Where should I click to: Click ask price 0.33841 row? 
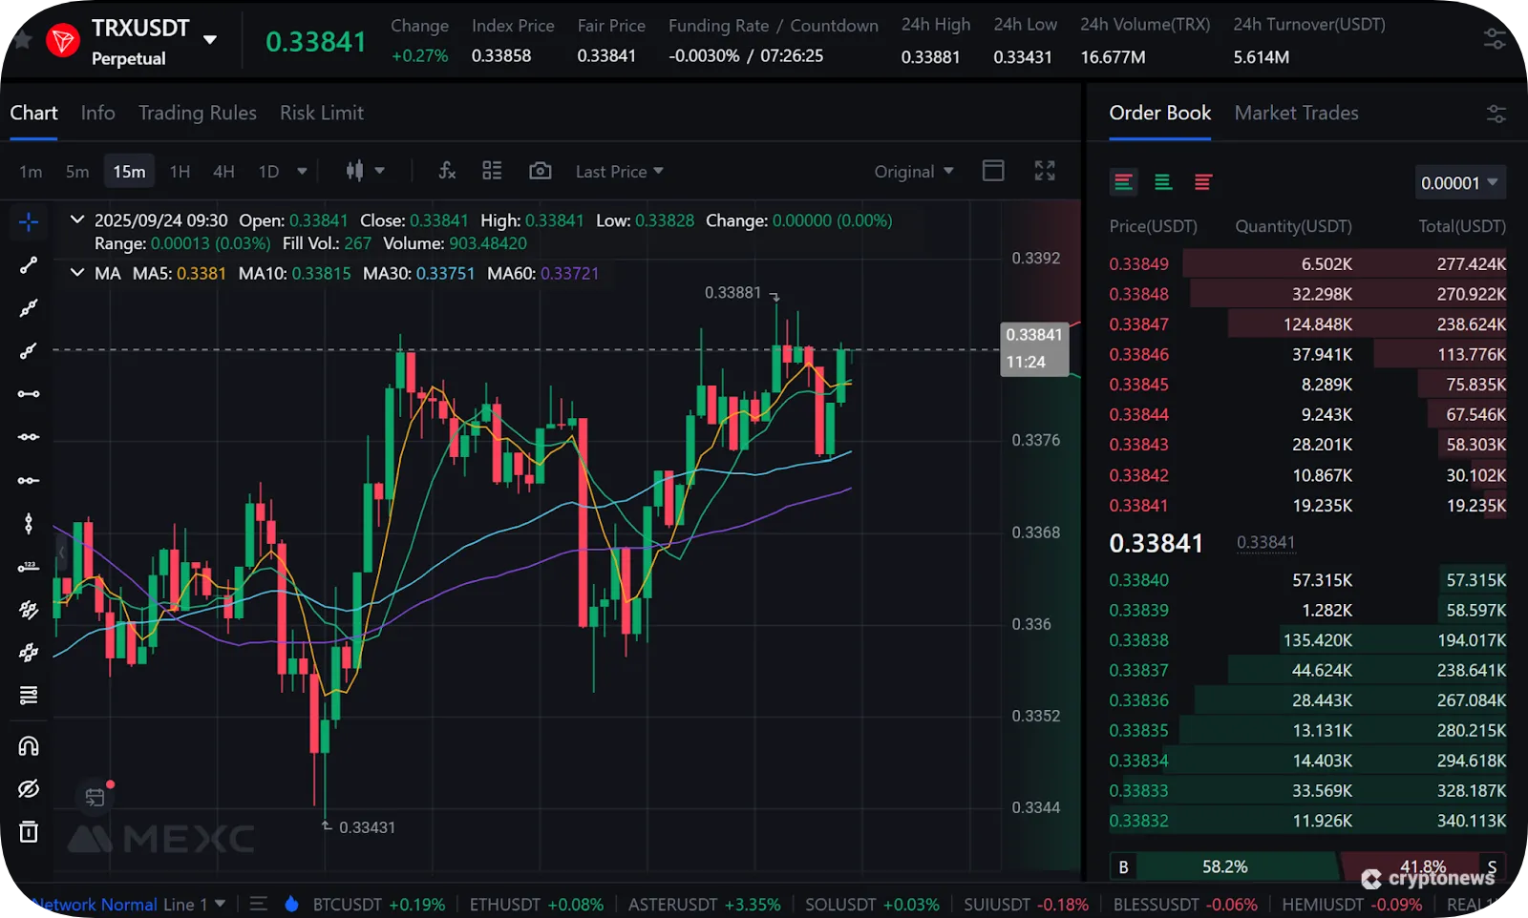(x=1307, y=505)
